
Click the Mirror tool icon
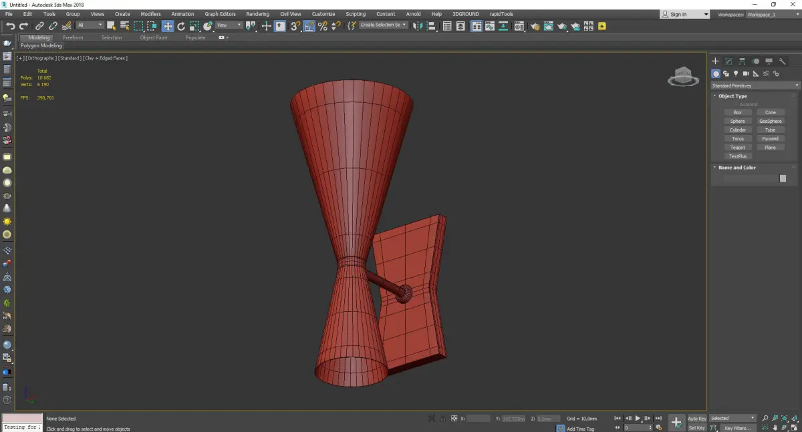tap(418, 26)
